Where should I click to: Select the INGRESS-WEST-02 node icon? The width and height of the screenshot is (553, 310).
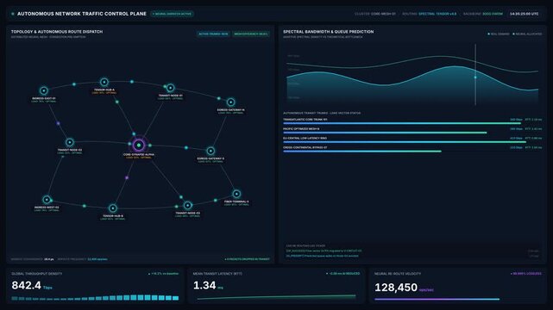click(47, 200)
